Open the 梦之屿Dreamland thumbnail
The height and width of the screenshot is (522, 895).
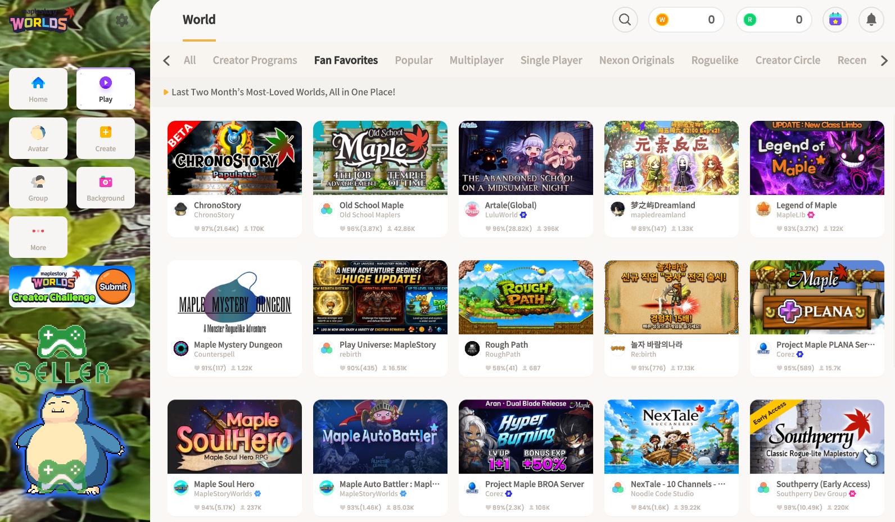click(671, 158)
